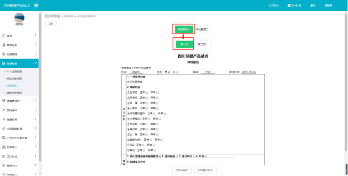This screenshot has height=176, width=348.
Task: Click the 返回 back button
Action: click(51, 24)
